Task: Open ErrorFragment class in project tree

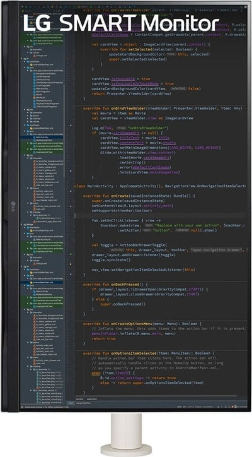Action: click(43, 86)
